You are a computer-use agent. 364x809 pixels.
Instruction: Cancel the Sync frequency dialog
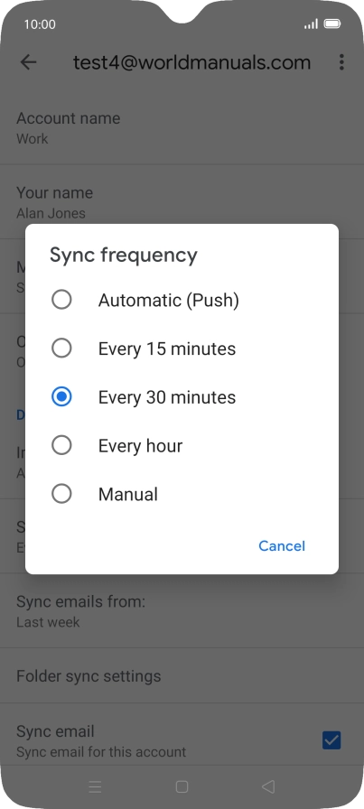pos(282,546)
